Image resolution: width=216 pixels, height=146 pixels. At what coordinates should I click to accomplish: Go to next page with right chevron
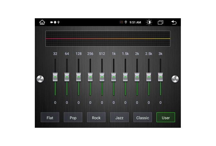(x=175, y=79)
